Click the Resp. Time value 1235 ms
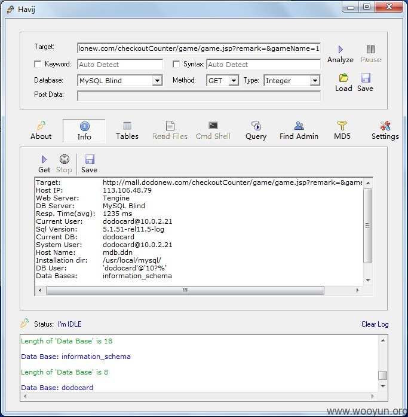This screenshot has height=417, width=408. (117, 214)
